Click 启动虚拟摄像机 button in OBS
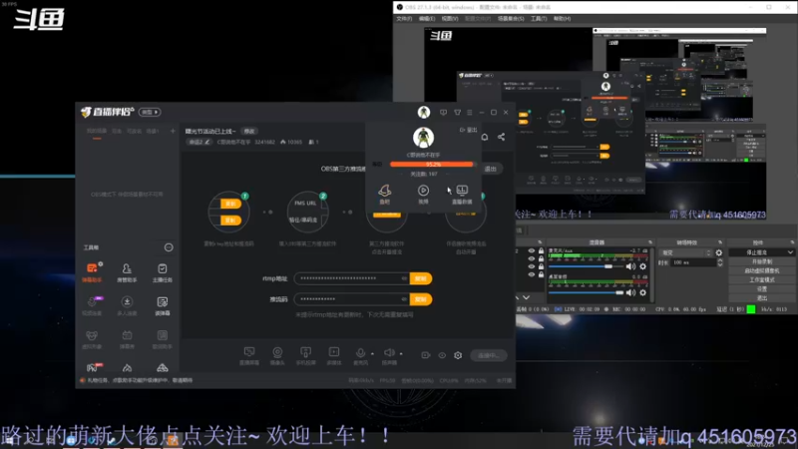 pos(761,270)
